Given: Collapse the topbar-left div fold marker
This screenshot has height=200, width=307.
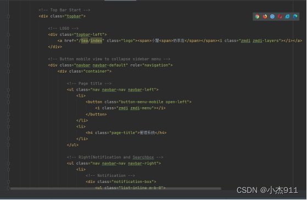Looking at the screenshot, I should click(8, 35).
